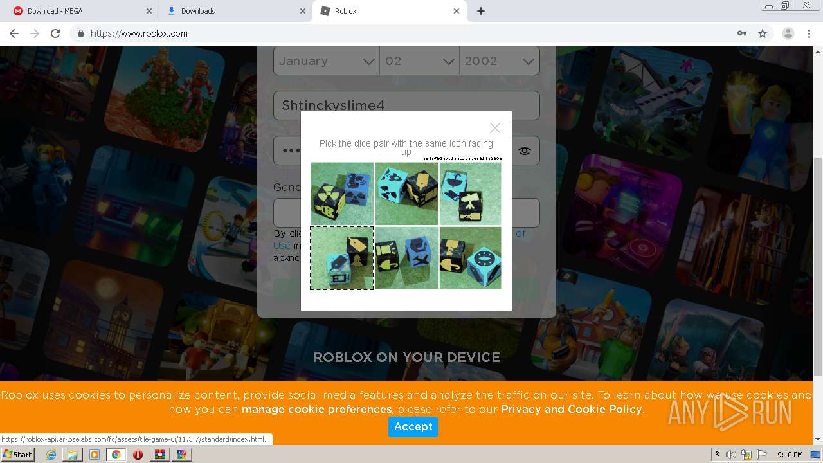823x463 pixels.
Task: Open the Opera taskbar icon
Action: point(138,455)
